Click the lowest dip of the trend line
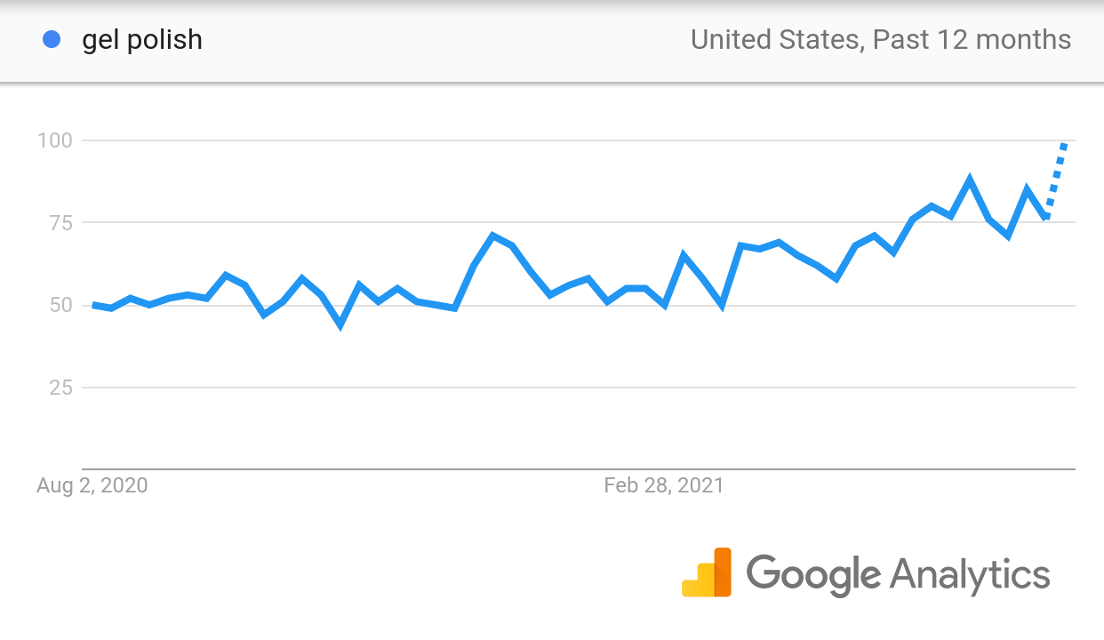 point(340,324)
